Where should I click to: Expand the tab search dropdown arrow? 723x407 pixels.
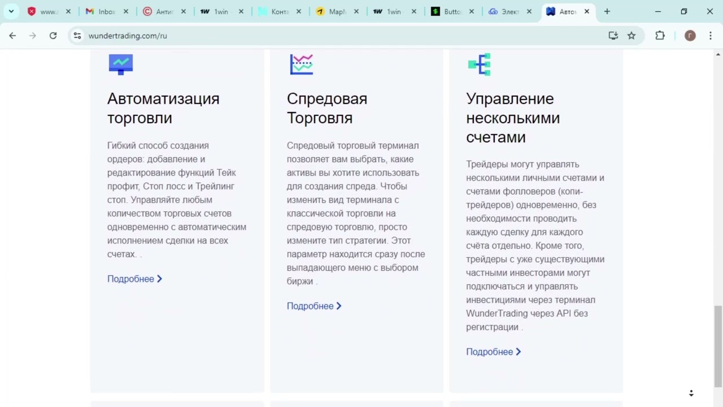pyautogui.click(x=11, y=11)
